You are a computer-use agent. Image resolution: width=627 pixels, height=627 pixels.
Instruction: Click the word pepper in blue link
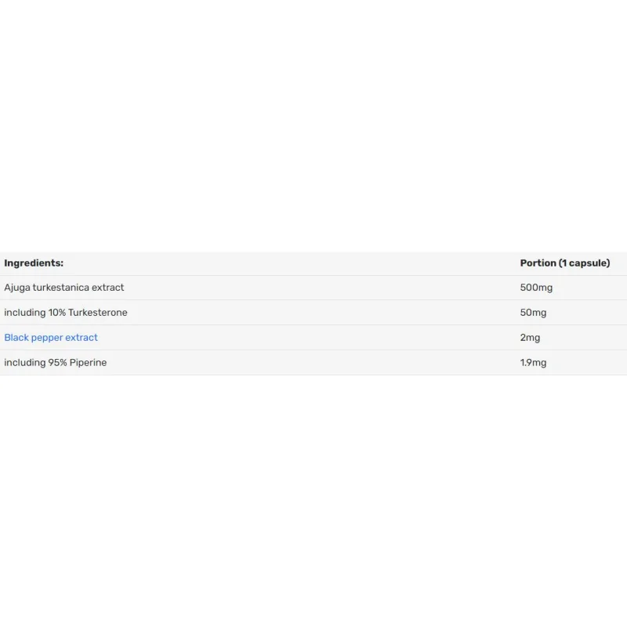[x=47, y=338]
